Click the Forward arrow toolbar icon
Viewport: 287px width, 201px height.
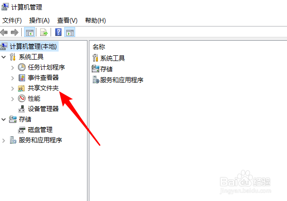tap(15, 33)
